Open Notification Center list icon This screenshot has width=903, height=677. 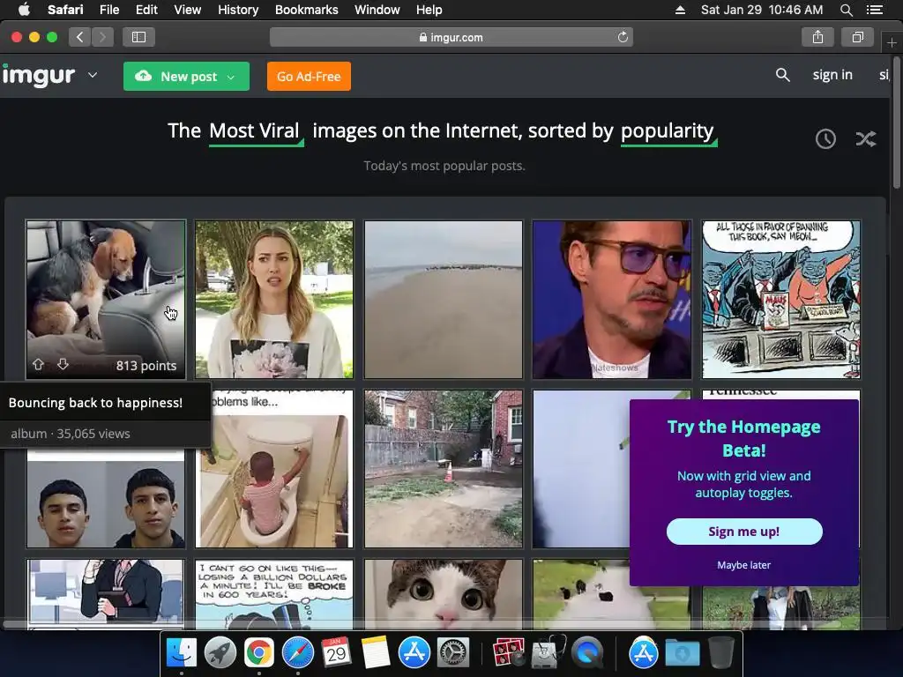(874, 10)
